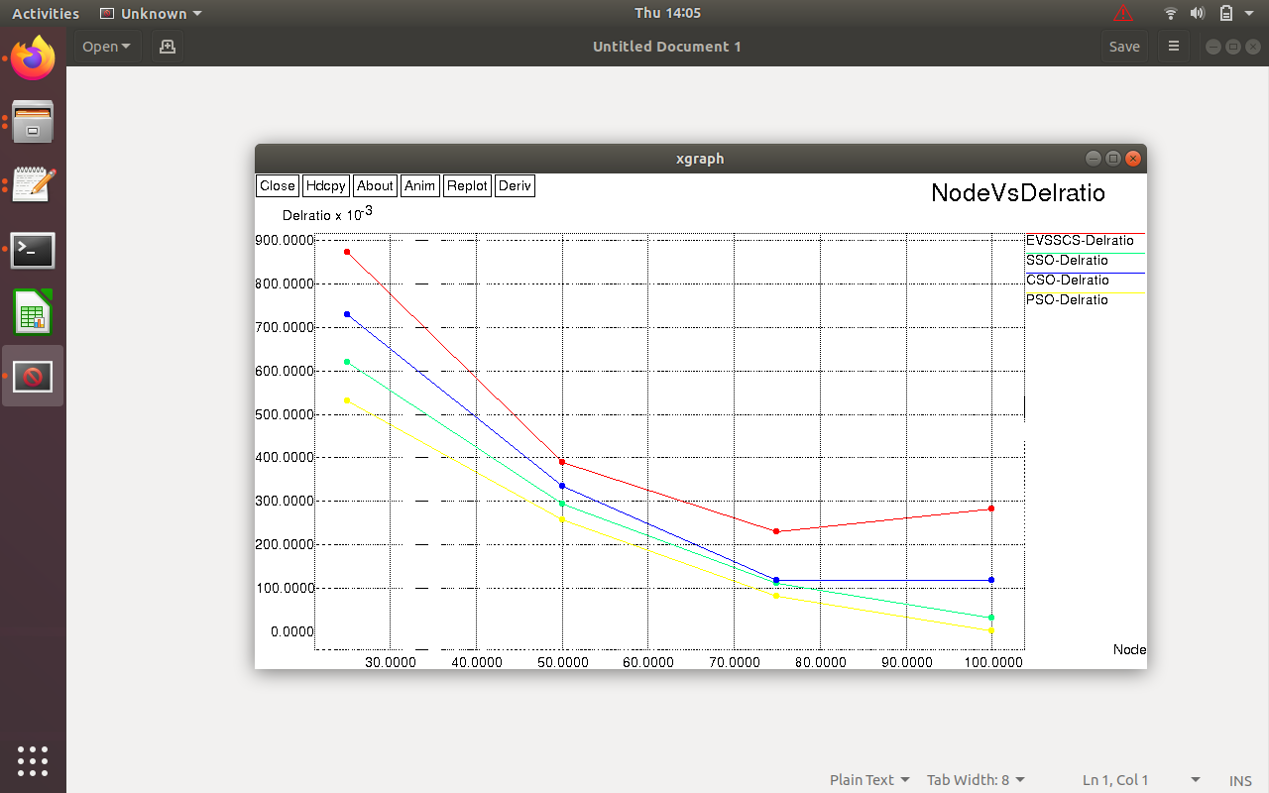Click the yellow data point at node 75

point(776,595)
